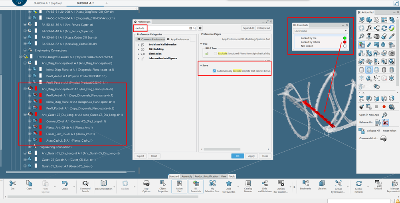Screen dimensions: 400x203
Task: Click the green Locked by me swatch
Action: 344,38
